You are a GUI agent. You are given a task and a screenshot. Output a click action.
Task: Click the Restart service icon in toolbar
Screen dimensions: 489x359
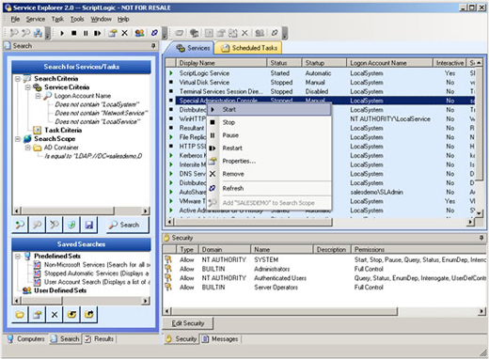[x=98, y=33]
